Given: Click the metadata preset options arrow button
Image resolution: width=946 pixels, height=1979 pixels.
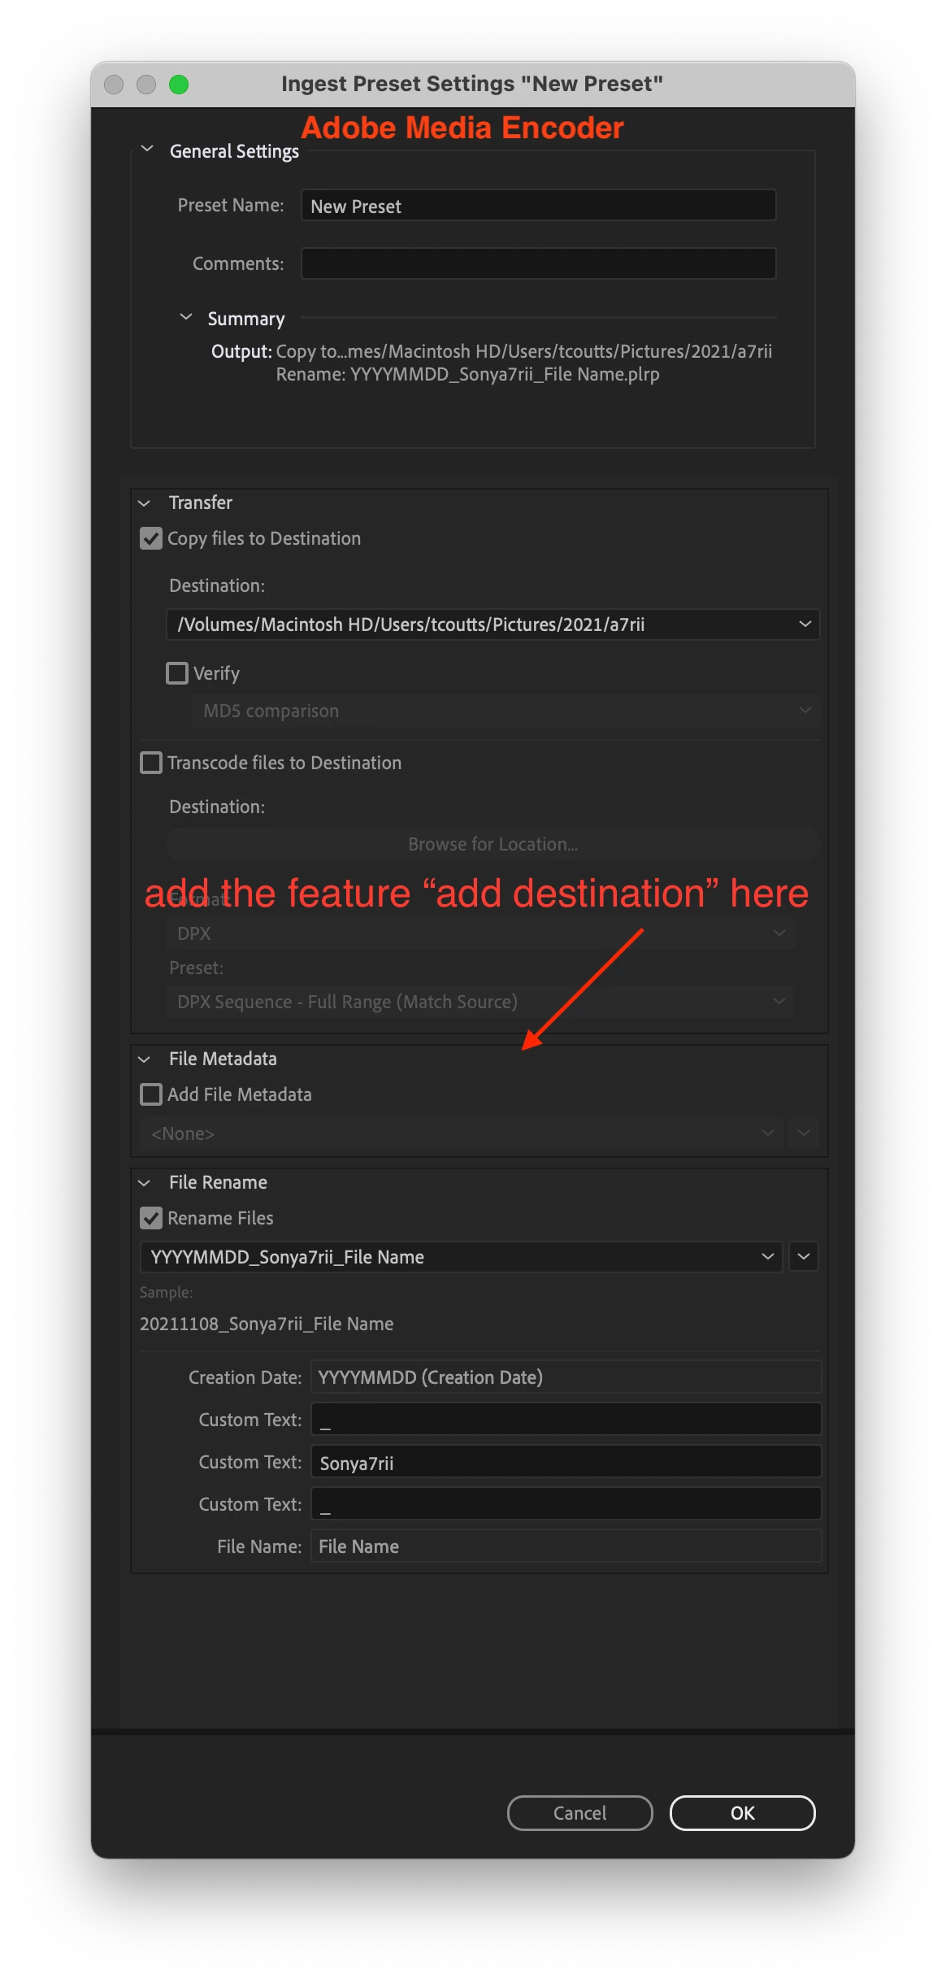Looking at the screenshot, I should 804,1133.
